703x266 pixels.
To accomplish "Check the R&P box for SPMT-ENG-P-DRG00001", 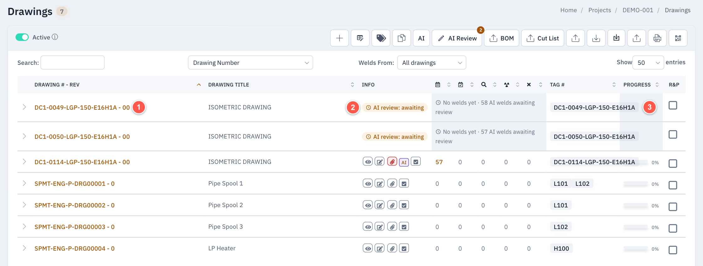I will (x=673, y=185).
